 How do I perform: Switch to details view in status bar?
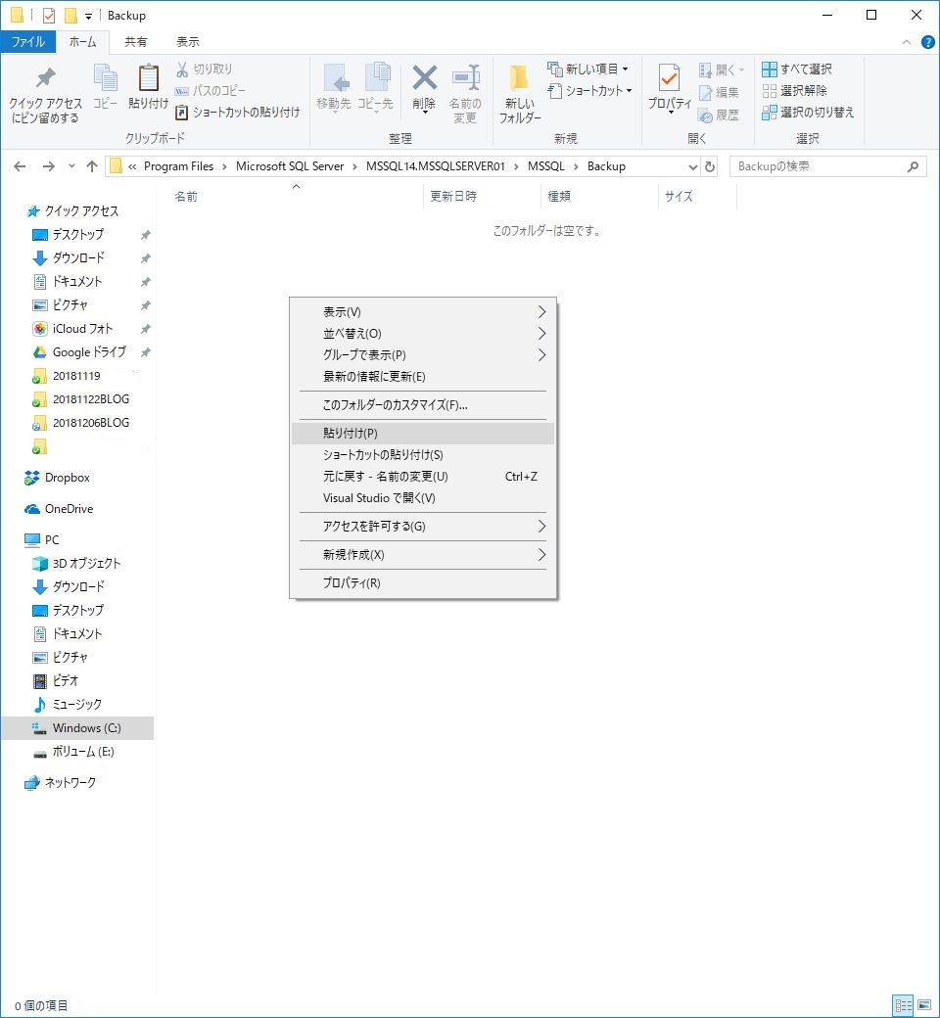903,1005
